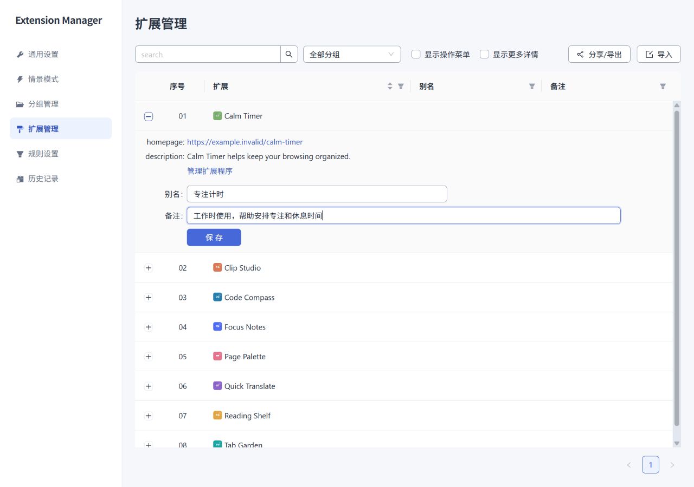Go to the next page arrow

[x=672, y=465]
